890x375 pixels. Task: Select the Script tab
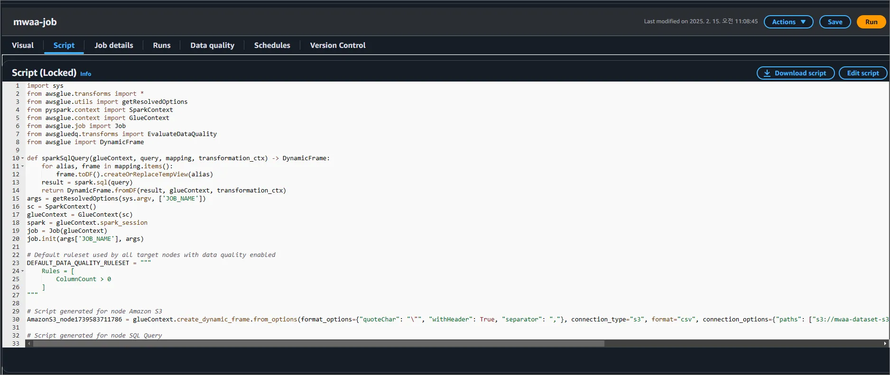64,45
